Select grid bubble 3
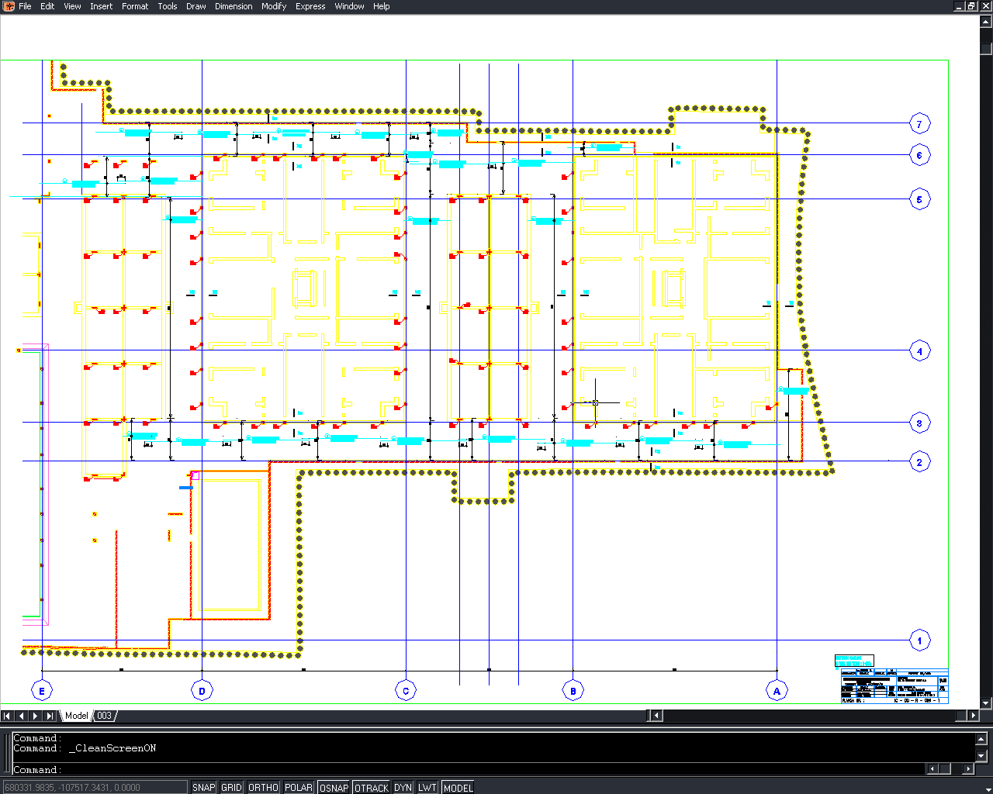This screenshot has width=993, height=794. pos(919,423)
